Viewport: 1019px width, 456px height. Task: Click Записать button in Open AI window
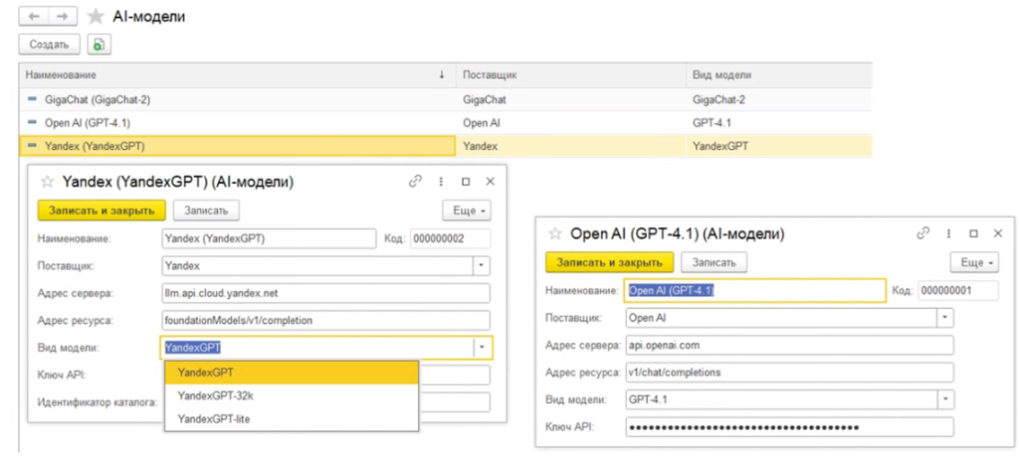coord(713,262)
